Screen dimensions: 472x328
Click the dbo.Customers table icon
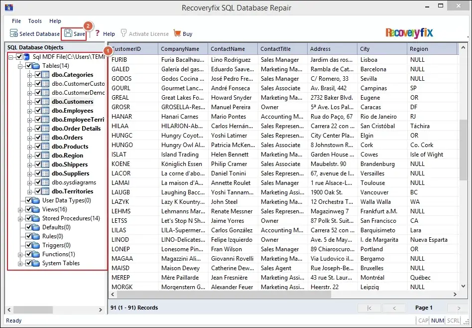click(x=45, y=102)
